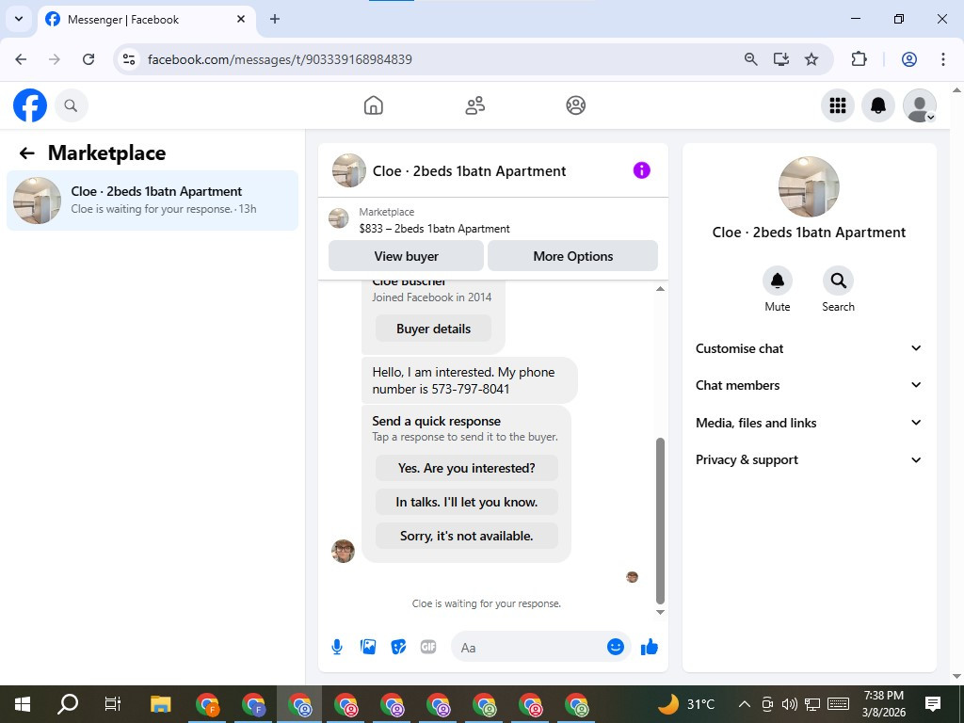The image size is (964, 723).
Task: Open Chrome profile icon
Action: tap(909, 59)
